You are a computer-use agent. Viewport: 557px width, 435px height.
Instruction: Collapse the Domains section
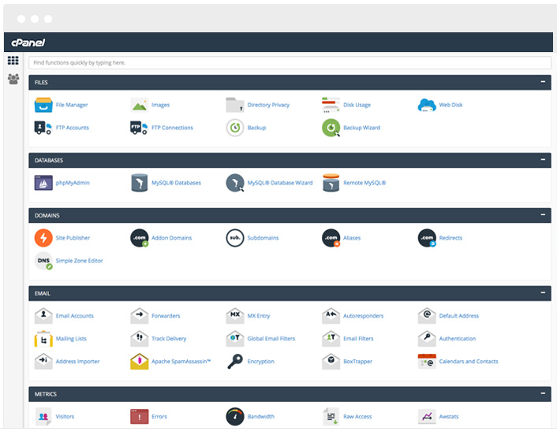click(x=542, y=215)
